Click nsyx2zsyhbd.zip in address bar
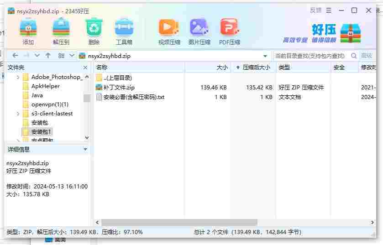The height and width of the screenshot is (245, 383). click(x=109, y=56)
